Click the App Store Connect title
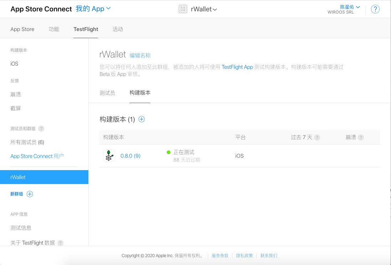The height and width of the screenshot is (265, 391). (x=41, y=9)
